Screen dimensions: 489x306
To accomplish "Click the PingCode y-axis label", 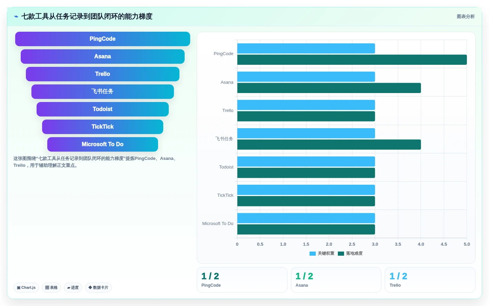I will coord(223,54).
